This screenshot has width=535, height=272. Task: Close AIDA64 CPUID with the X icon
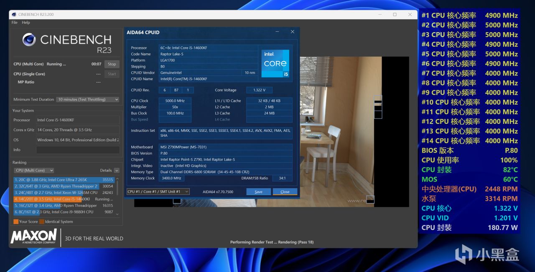292,32
